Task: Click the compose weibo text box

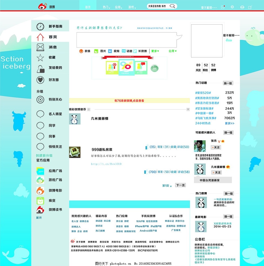Action: [x=126, y=40]
